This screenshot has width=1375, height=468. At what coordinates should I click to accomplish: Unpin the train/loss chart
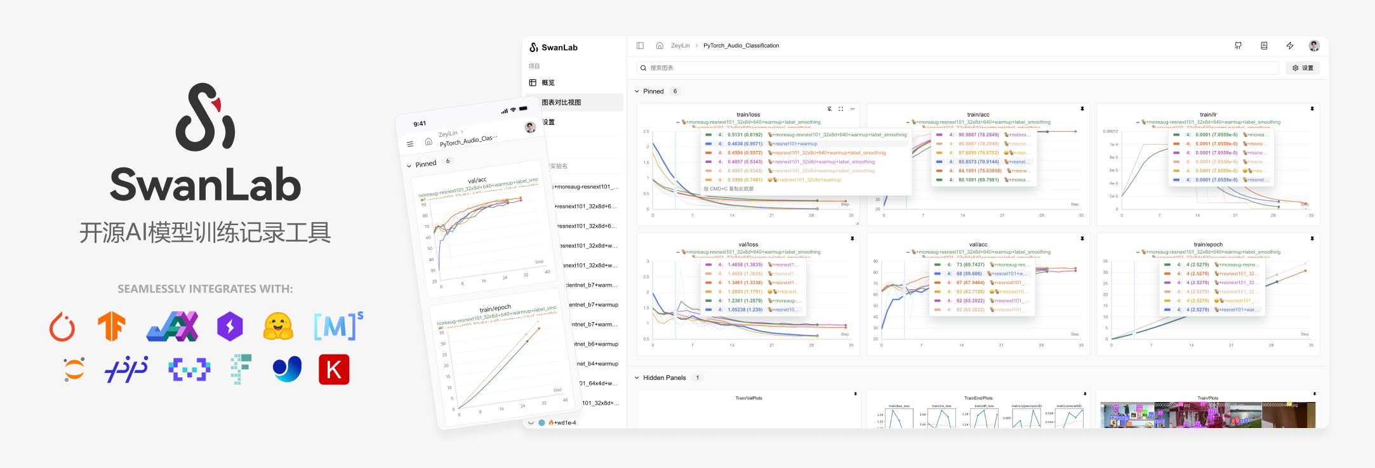[829, 109]
